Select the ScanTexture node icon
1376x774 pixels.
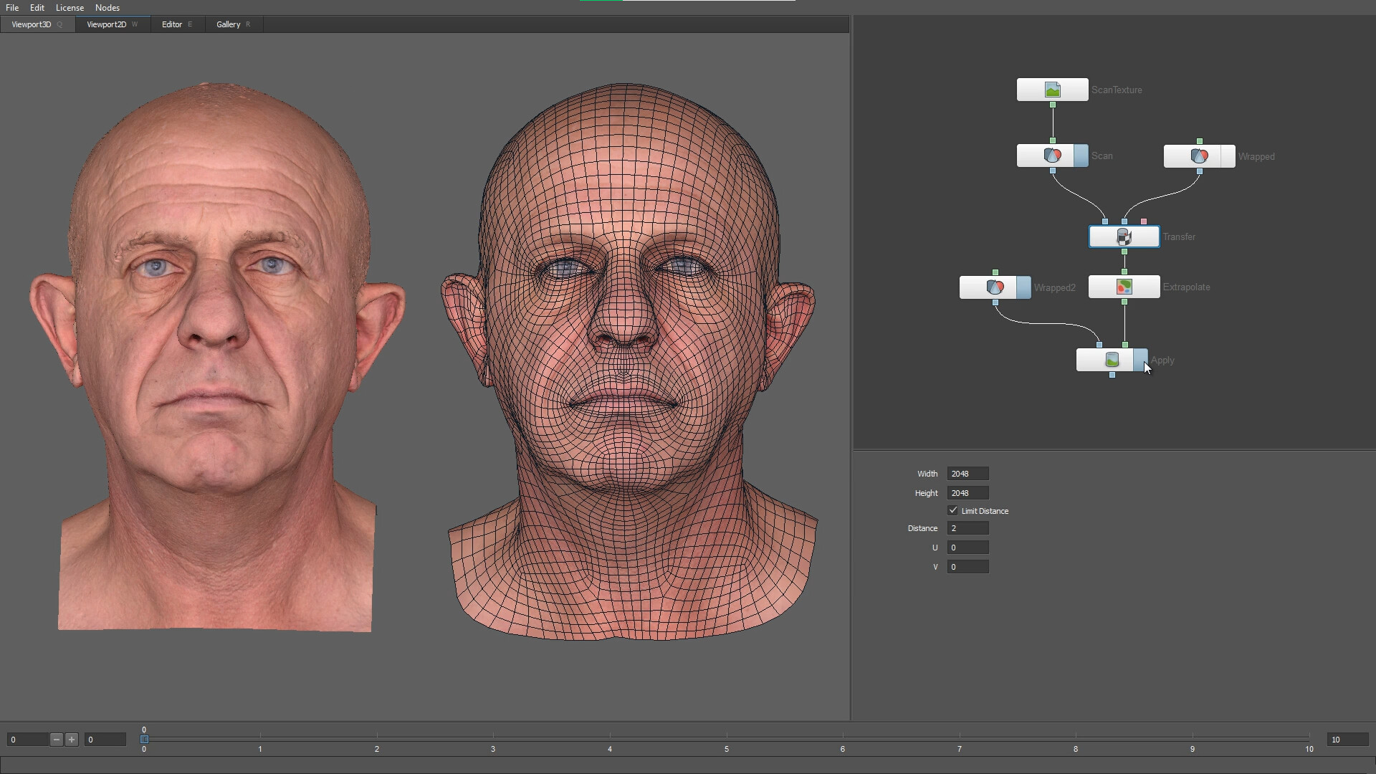coord(1051,90)
